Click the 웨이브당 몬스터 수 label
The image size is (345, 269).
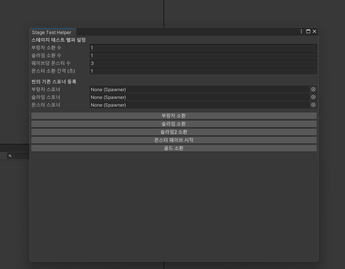point(51,63)
